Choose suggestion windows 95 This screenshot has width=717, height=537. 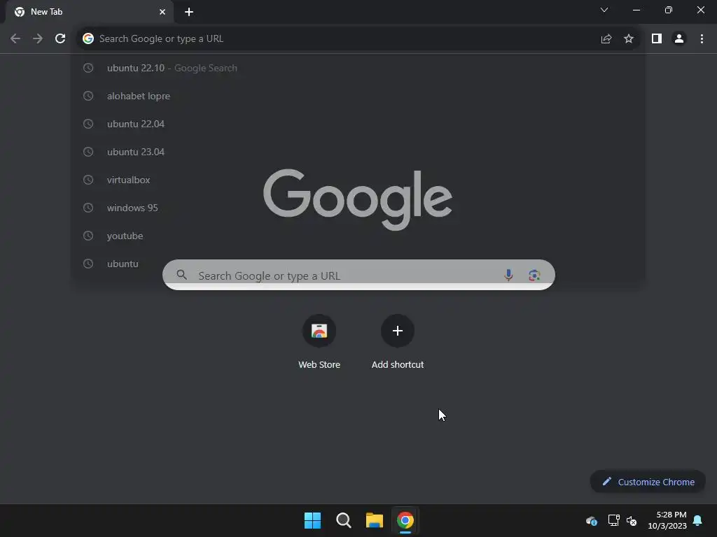pyautogui.click(x=358, y=208)
